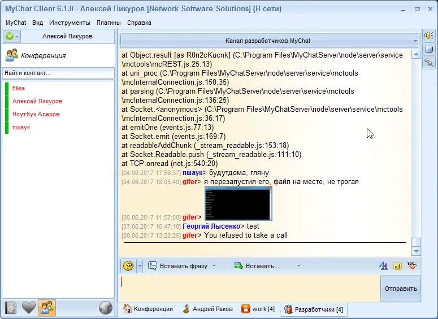Click the Конференция heading label

(44, 55)
